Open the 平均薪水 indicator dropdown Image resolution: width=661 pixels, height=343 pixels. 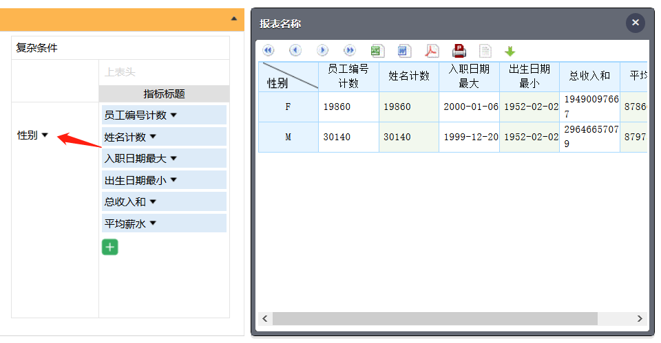(x=153, y=223)
